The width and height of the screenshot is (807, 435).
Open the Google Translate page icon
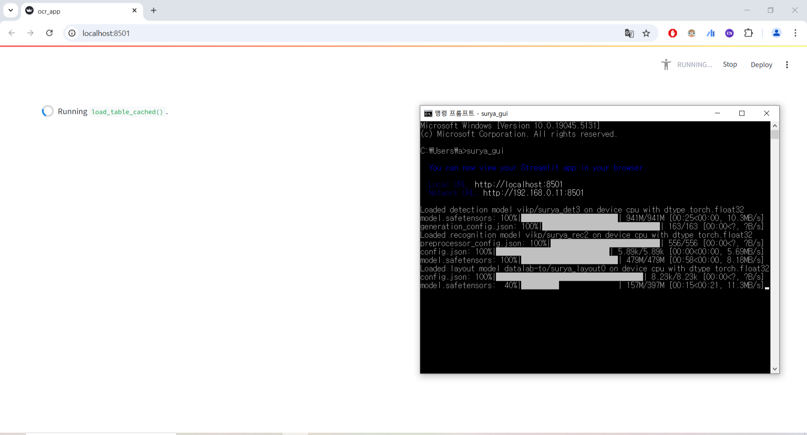629,33
